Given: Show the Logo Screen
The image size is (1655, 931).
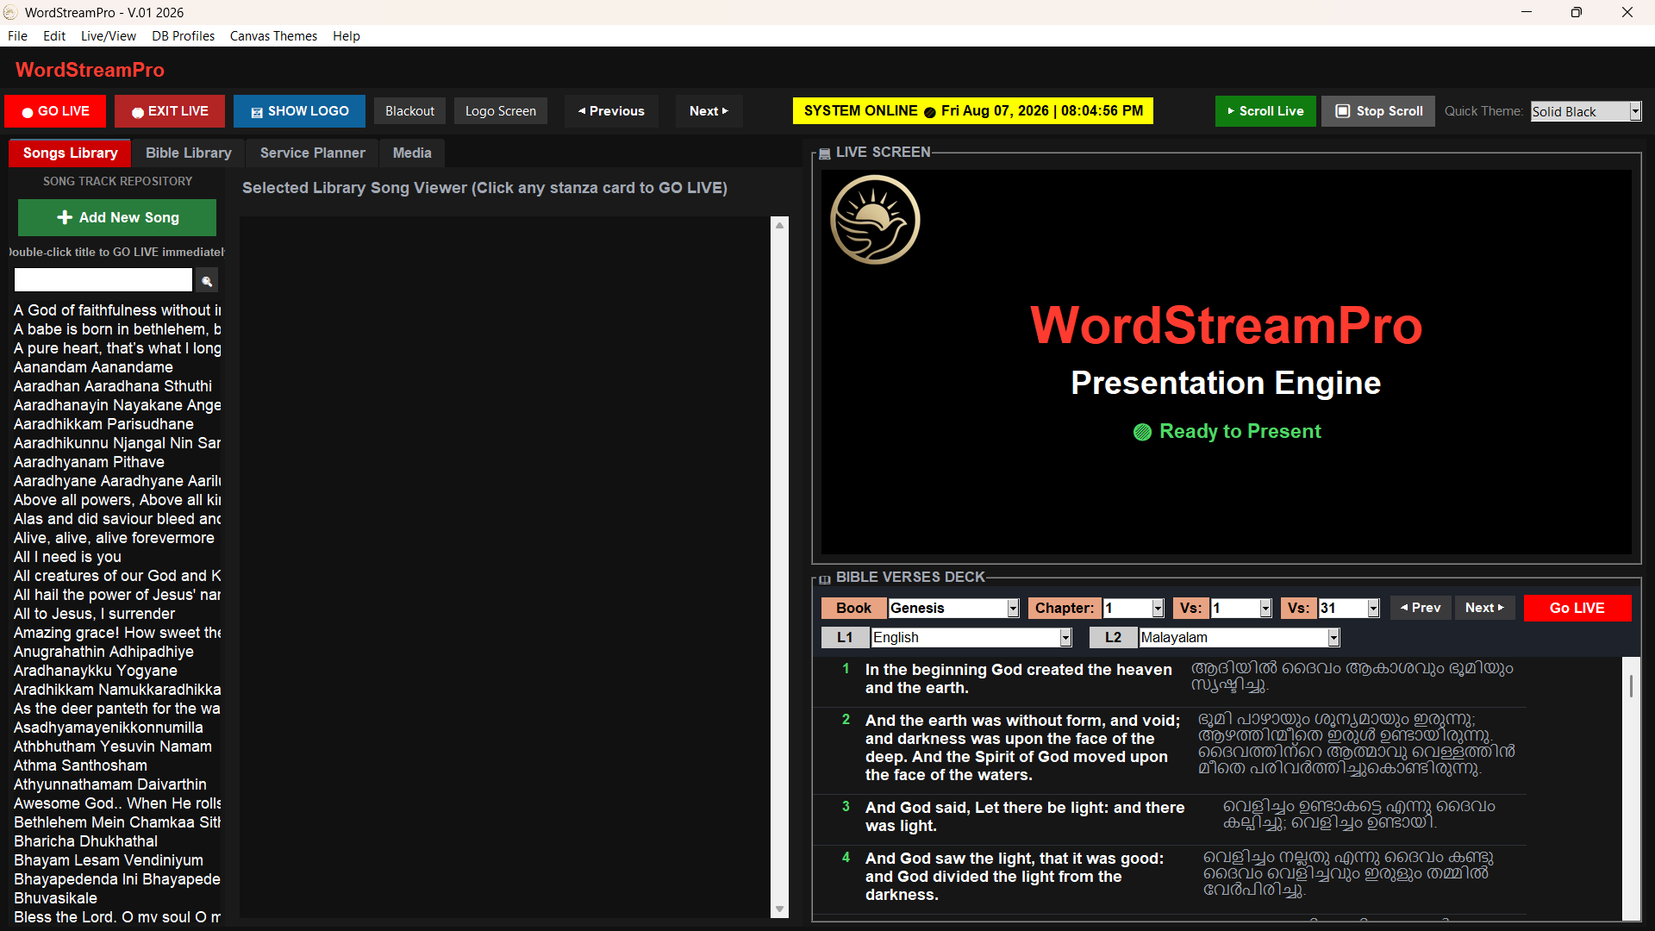Looking at the screenshot, I should click(501, 111).
